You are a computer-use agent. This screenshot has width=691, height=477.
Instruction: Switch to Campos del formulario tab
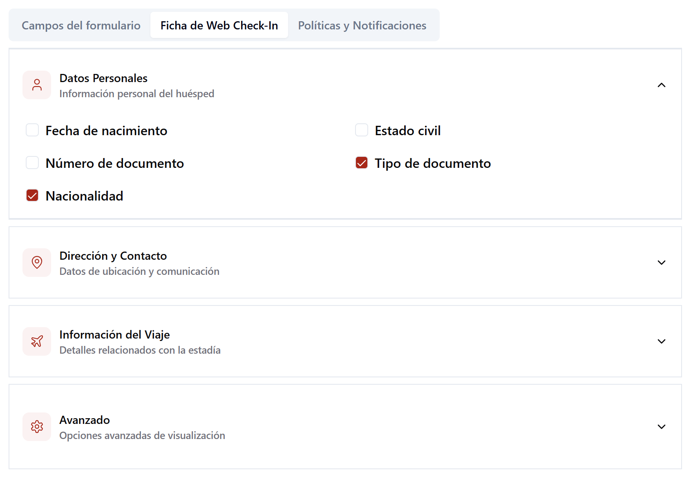tap(81, 25)
